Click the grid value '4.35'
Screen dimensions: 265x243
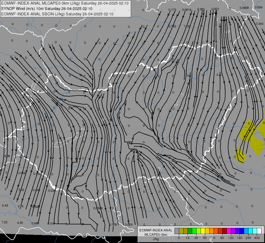click(x=20, y=223)
